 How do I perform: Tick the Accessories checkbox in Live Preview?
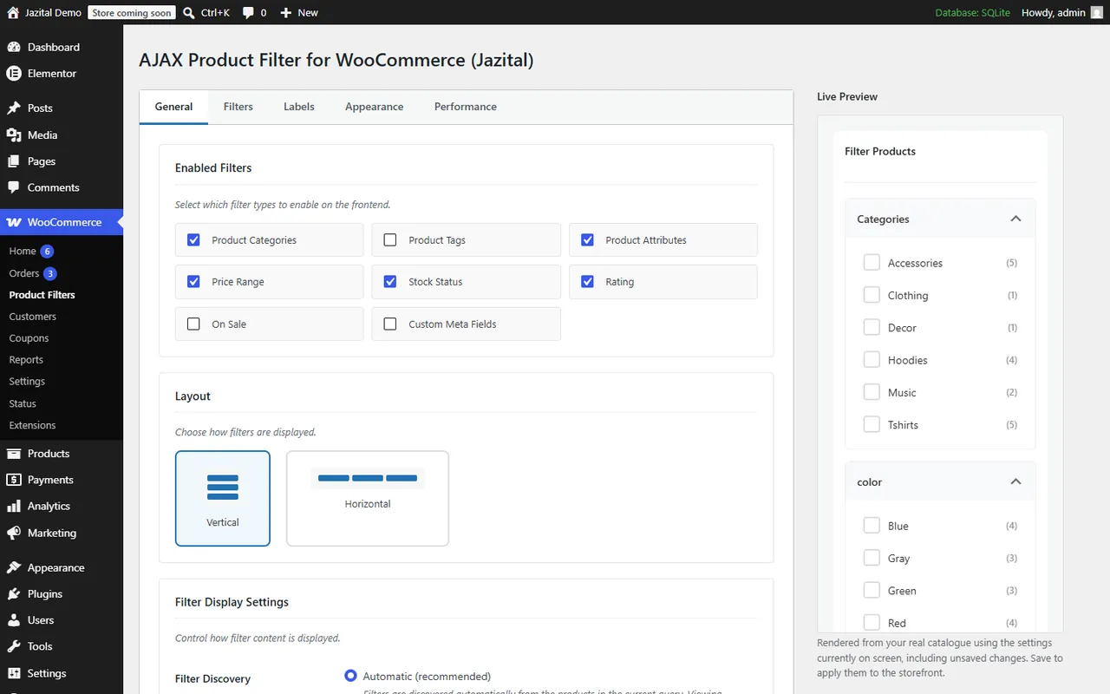point(872,263)
